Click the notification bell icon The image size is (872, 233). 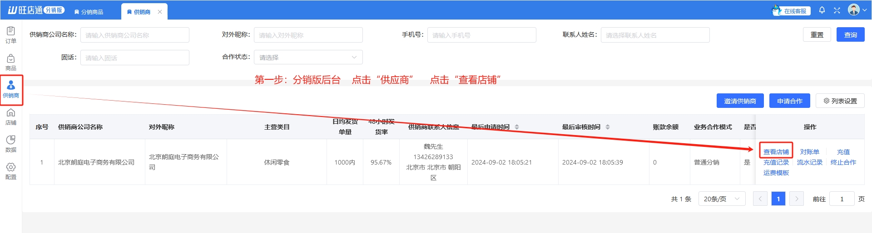[x=822, y=10]
